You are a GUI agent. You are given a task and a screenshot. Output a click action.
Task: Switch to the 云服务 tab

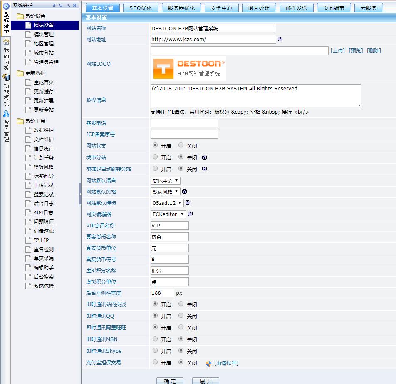369,8
